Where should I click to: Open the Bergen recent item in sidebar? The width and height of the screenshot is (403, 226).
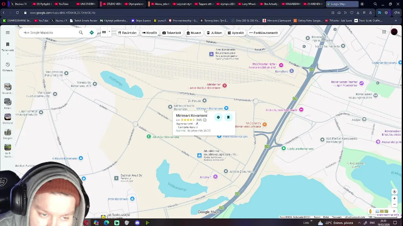click(x=8, y=134)
